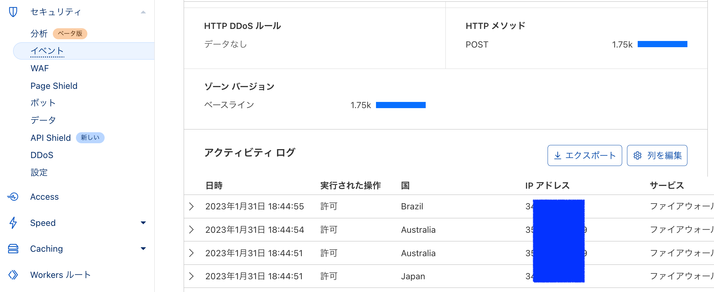Expand the Caching menu dropdown arrow
The height and width of the screenshot is (292, 714).
pyautogui.click(x=143, y=249)
